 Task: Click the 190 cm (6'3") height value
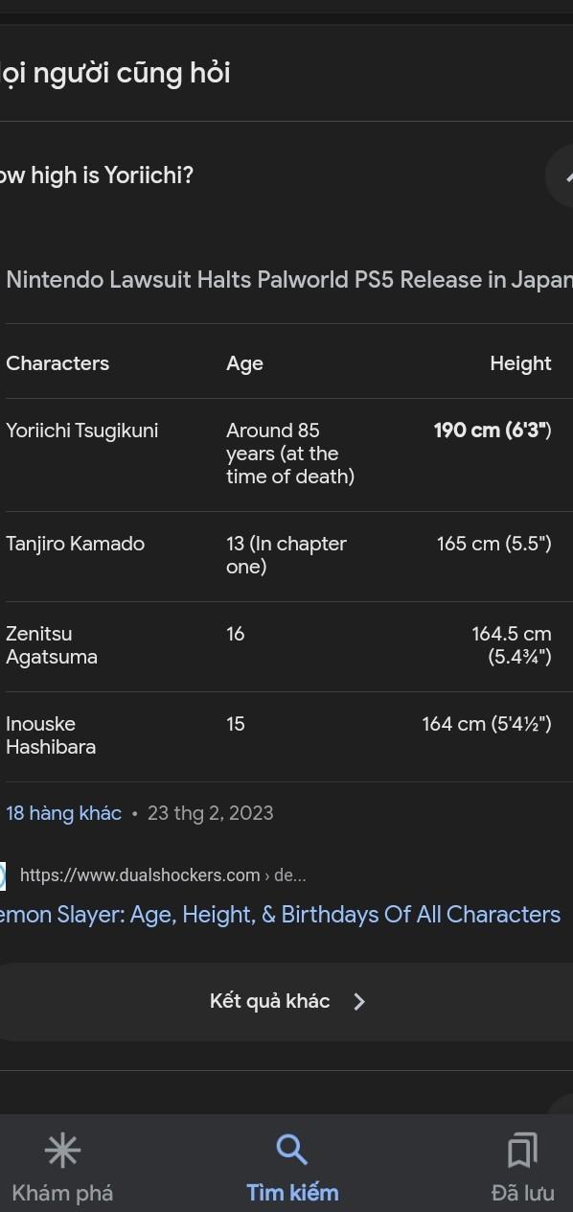(493, 431)
